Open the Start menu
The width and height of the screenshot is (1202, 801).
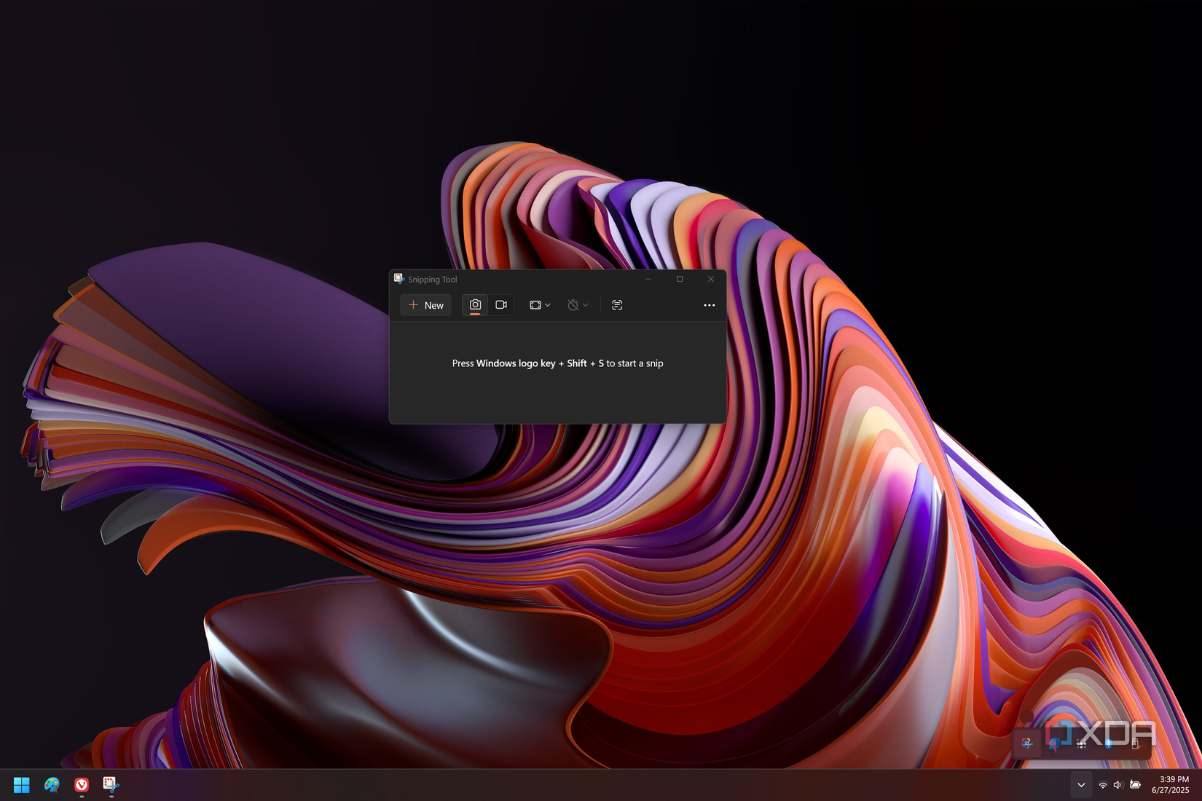[x=21, y=785]
